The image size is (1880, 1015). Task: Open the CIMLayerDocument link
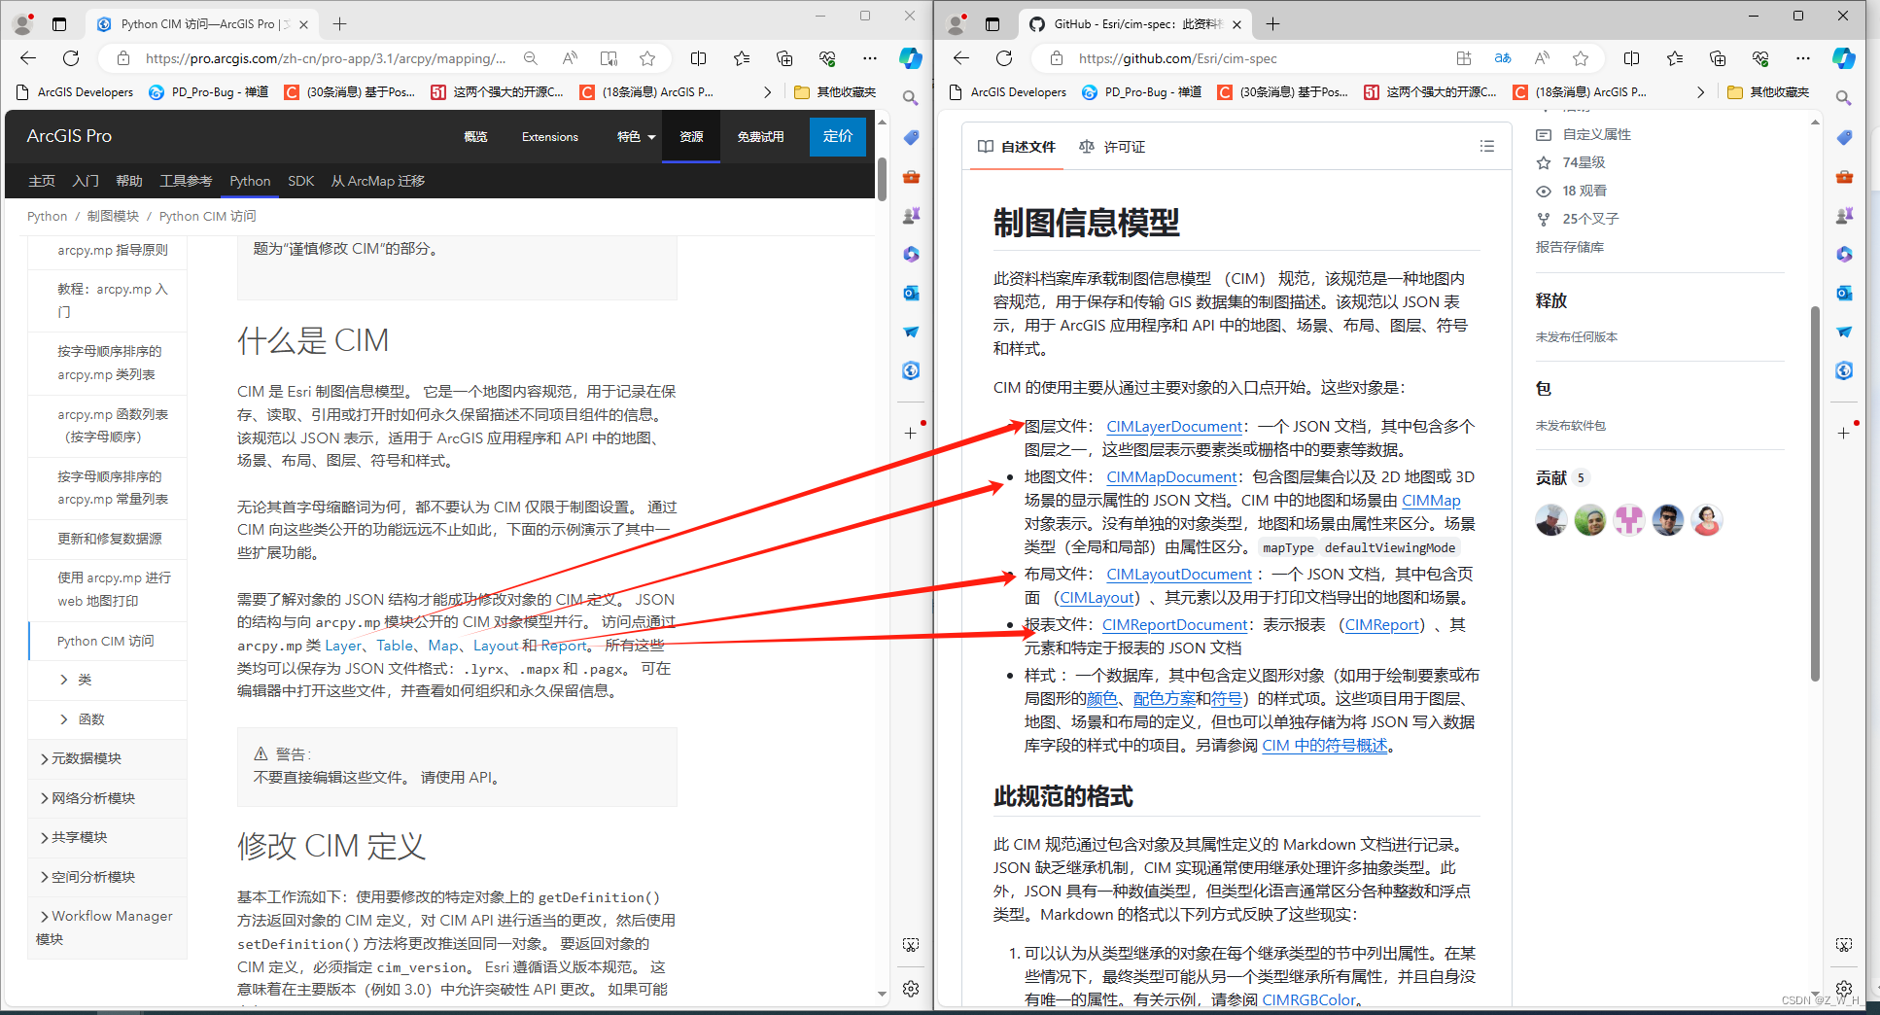click(1174, 426)
